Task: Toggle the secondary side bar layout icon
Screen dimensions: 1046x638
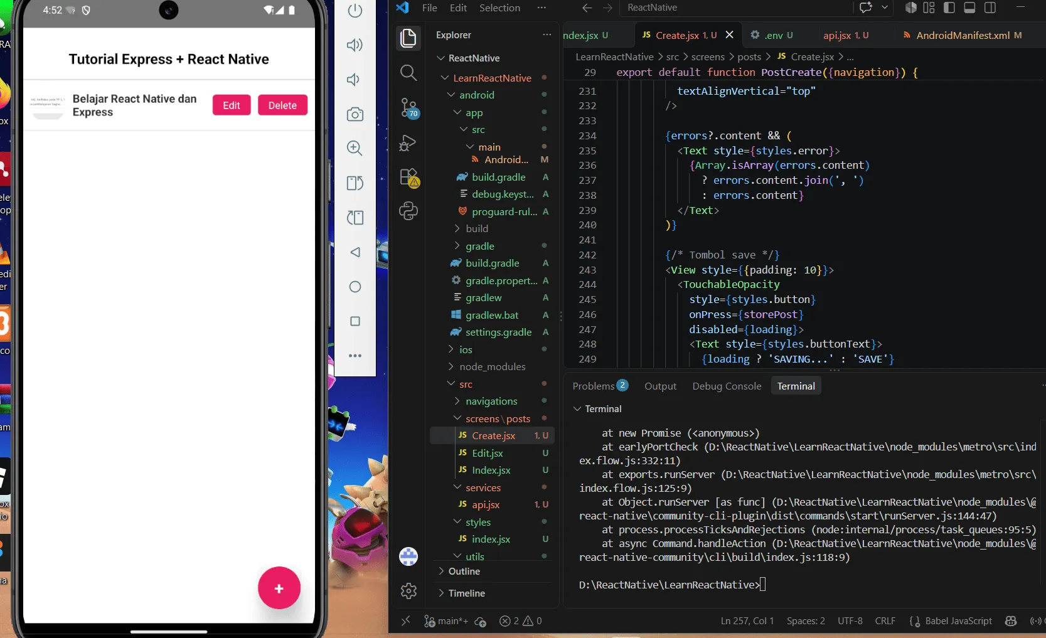Action: [990, 8]
